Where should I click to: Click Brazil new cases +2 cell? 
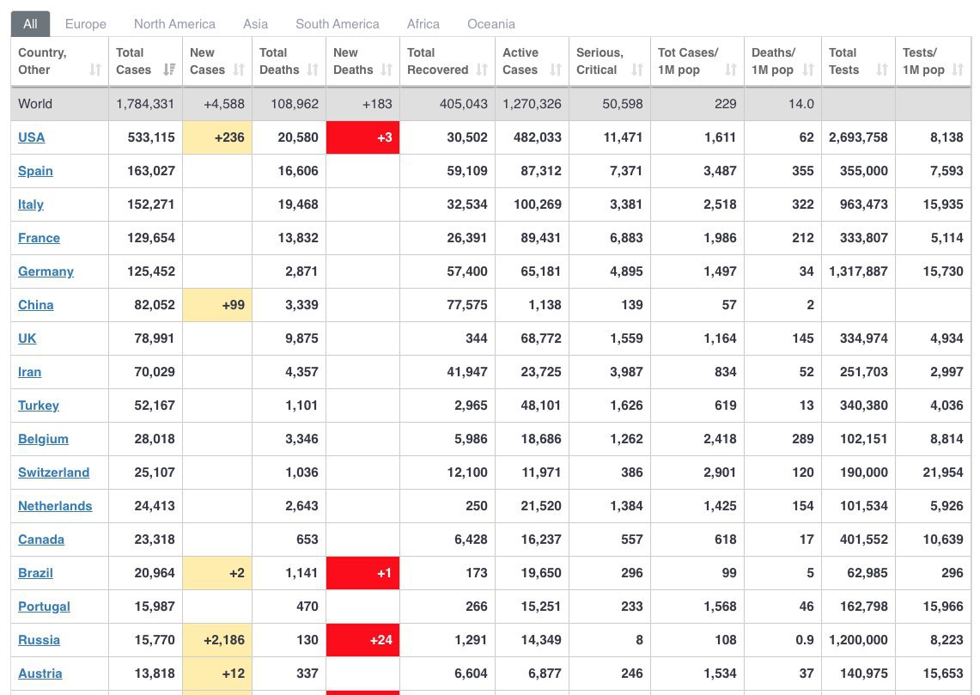click(x=217, y=573)
